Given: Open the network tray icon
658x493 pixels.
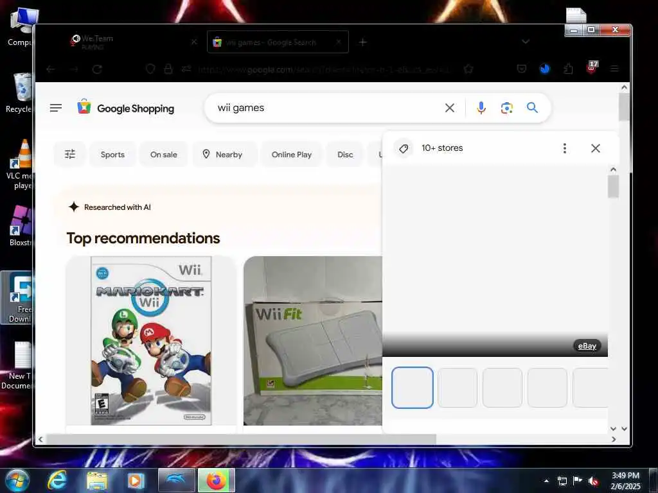Looking at the screenshot, I should [562, 481].
